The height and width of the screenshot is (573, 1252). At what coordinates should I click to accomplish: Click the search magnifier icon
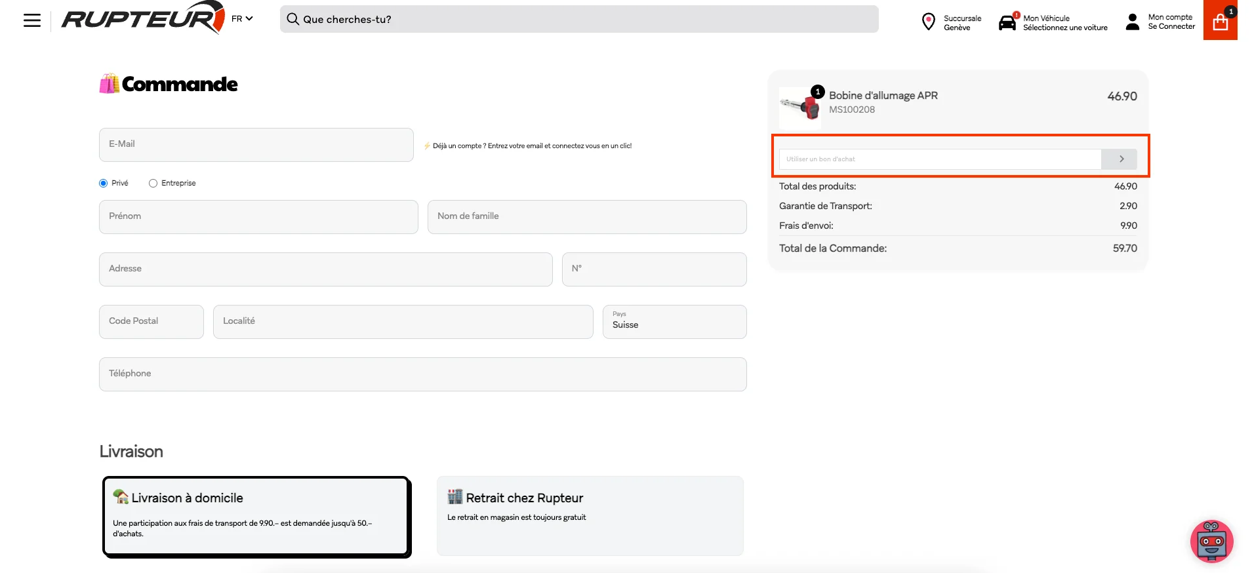[x=293, y=19]
